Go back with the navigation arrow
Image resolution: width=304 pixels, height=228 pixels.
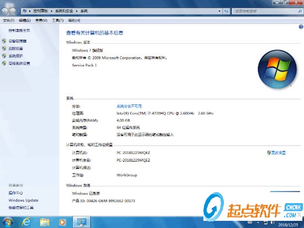tap(4, 11)
